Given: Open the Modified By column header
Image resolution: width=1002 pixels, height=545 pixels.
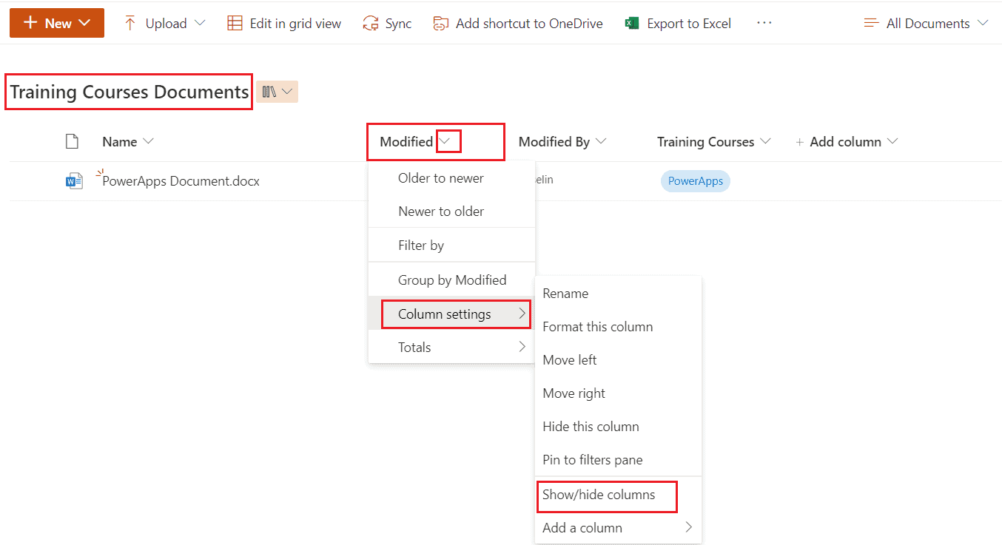Looking at the screenshot, I should point(562,141).
